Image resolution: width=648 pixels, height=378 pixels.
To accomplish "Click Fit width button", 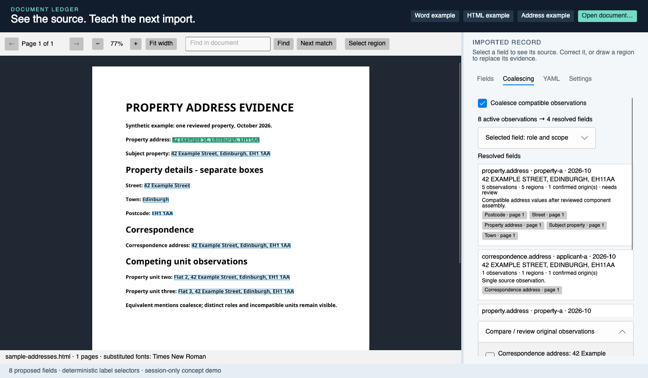I will (161, 44).
